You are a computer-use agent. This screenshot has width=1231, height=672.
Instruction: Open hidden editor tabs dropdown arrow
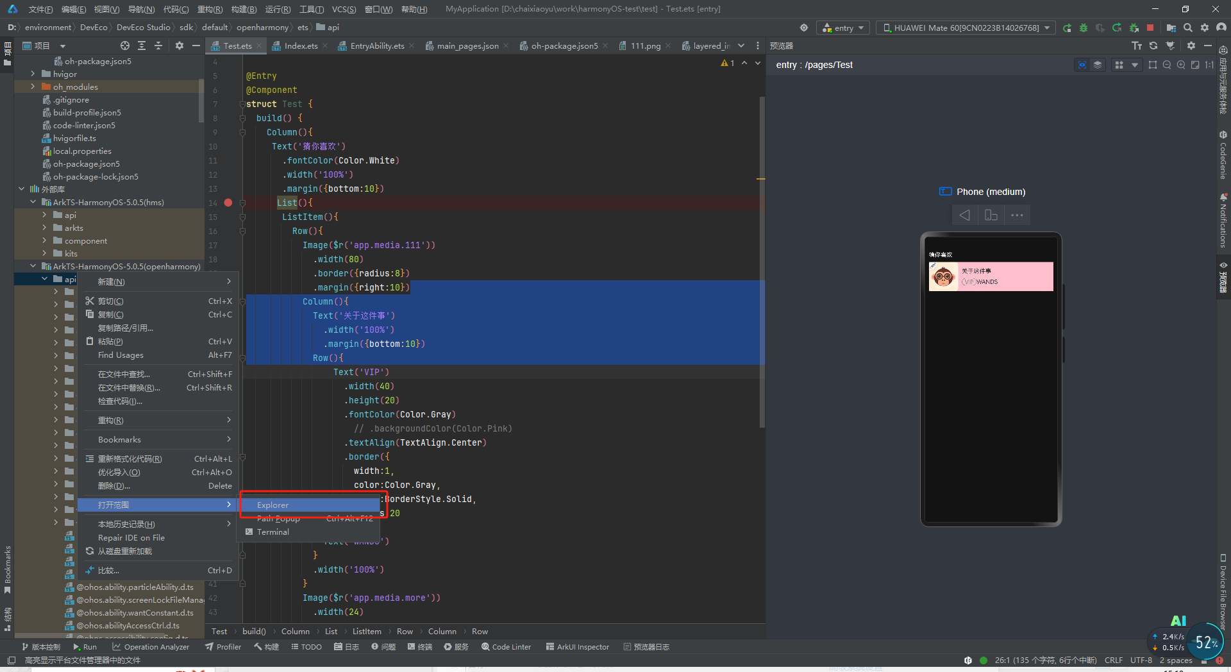point(741,46)
